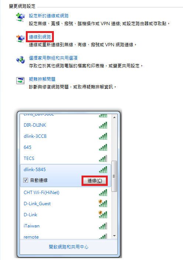Toggle the 自動連線 auto-connect checkbox
This screenshot has height=260, width=183.
[x=25, y=180]
